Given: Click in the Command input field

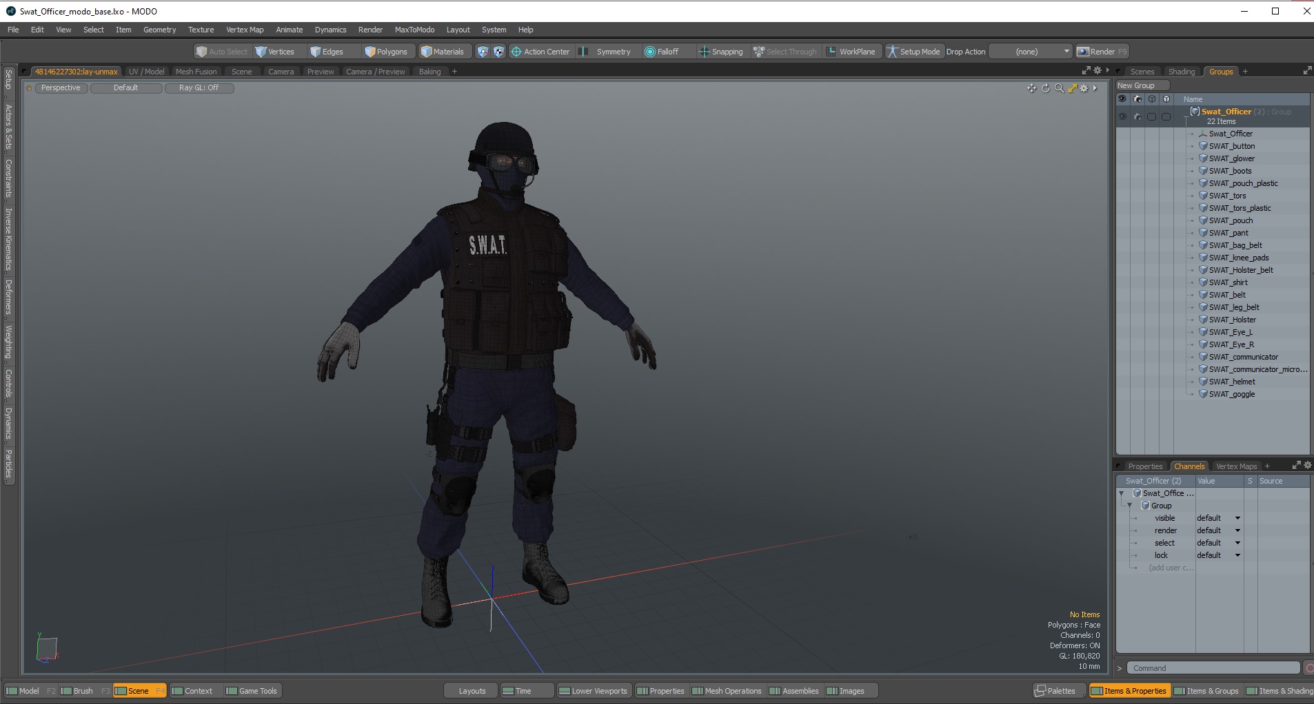Looking at the screenshot, I should click(1213, 668).
